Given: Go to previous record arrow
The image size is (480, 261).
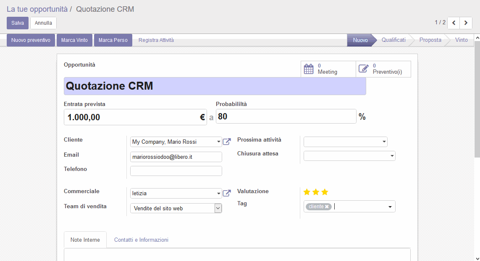Looking at the screenshot, I should point(454,23).
